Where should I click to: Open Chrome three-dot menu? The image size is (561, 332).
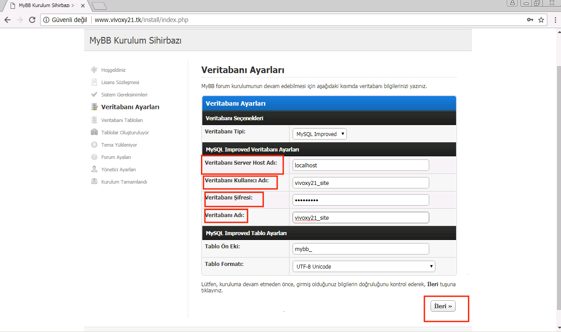[554, 20]
